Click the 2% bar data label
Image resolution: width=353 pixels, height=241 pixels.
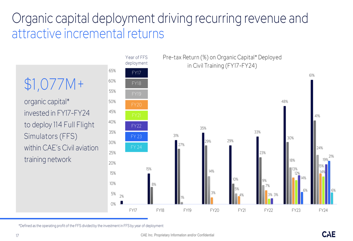point(121,196)
